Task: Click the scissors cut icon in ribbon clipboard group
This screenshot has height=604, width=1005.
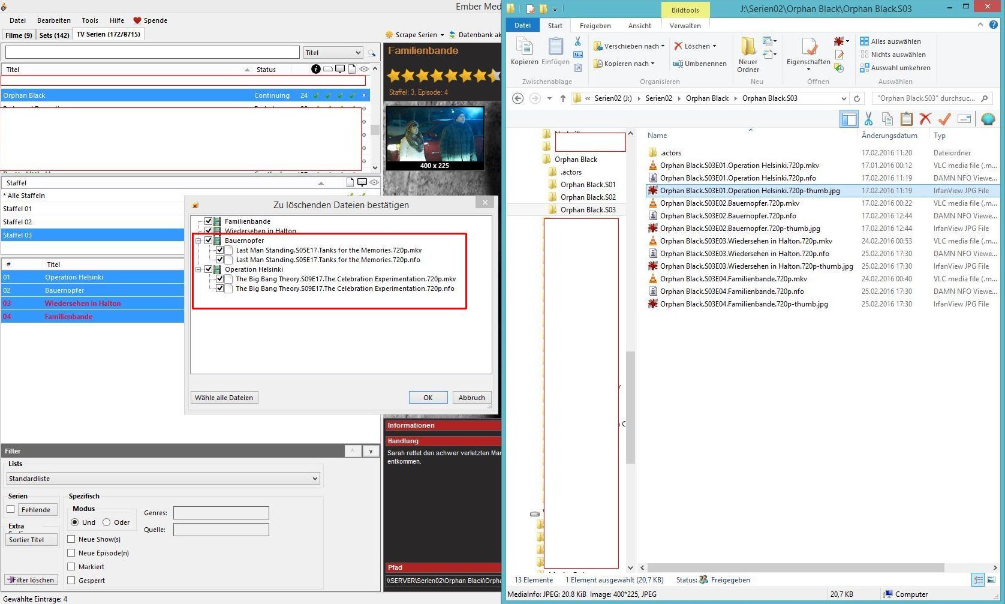Action: point(577,41)
